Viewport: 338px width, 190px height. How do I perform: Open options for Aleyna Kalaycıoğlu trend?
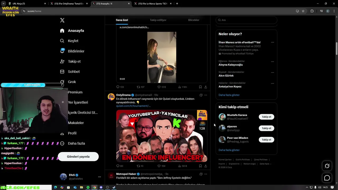pos(273,62)
